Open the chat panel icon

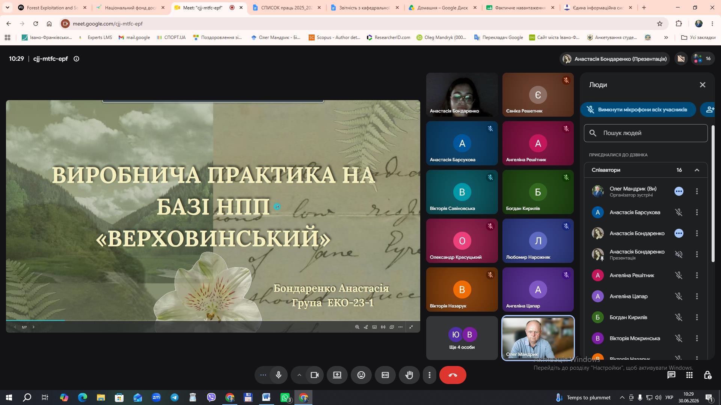click(671, 375)
